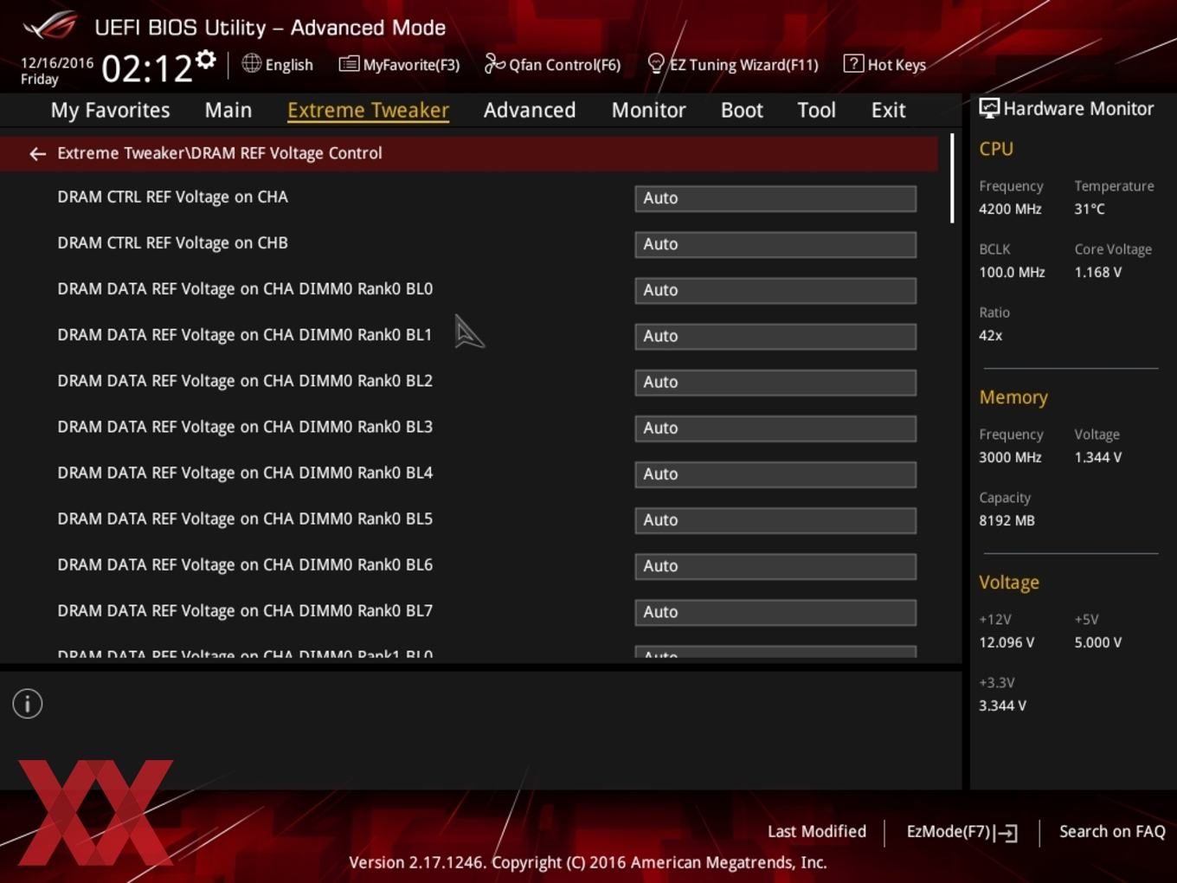The image size is (1177, 883).
Task: Click the Extreme Tweaker\DRAM REF Voltage Control breadcrumb
Action: tap(220, 153)
